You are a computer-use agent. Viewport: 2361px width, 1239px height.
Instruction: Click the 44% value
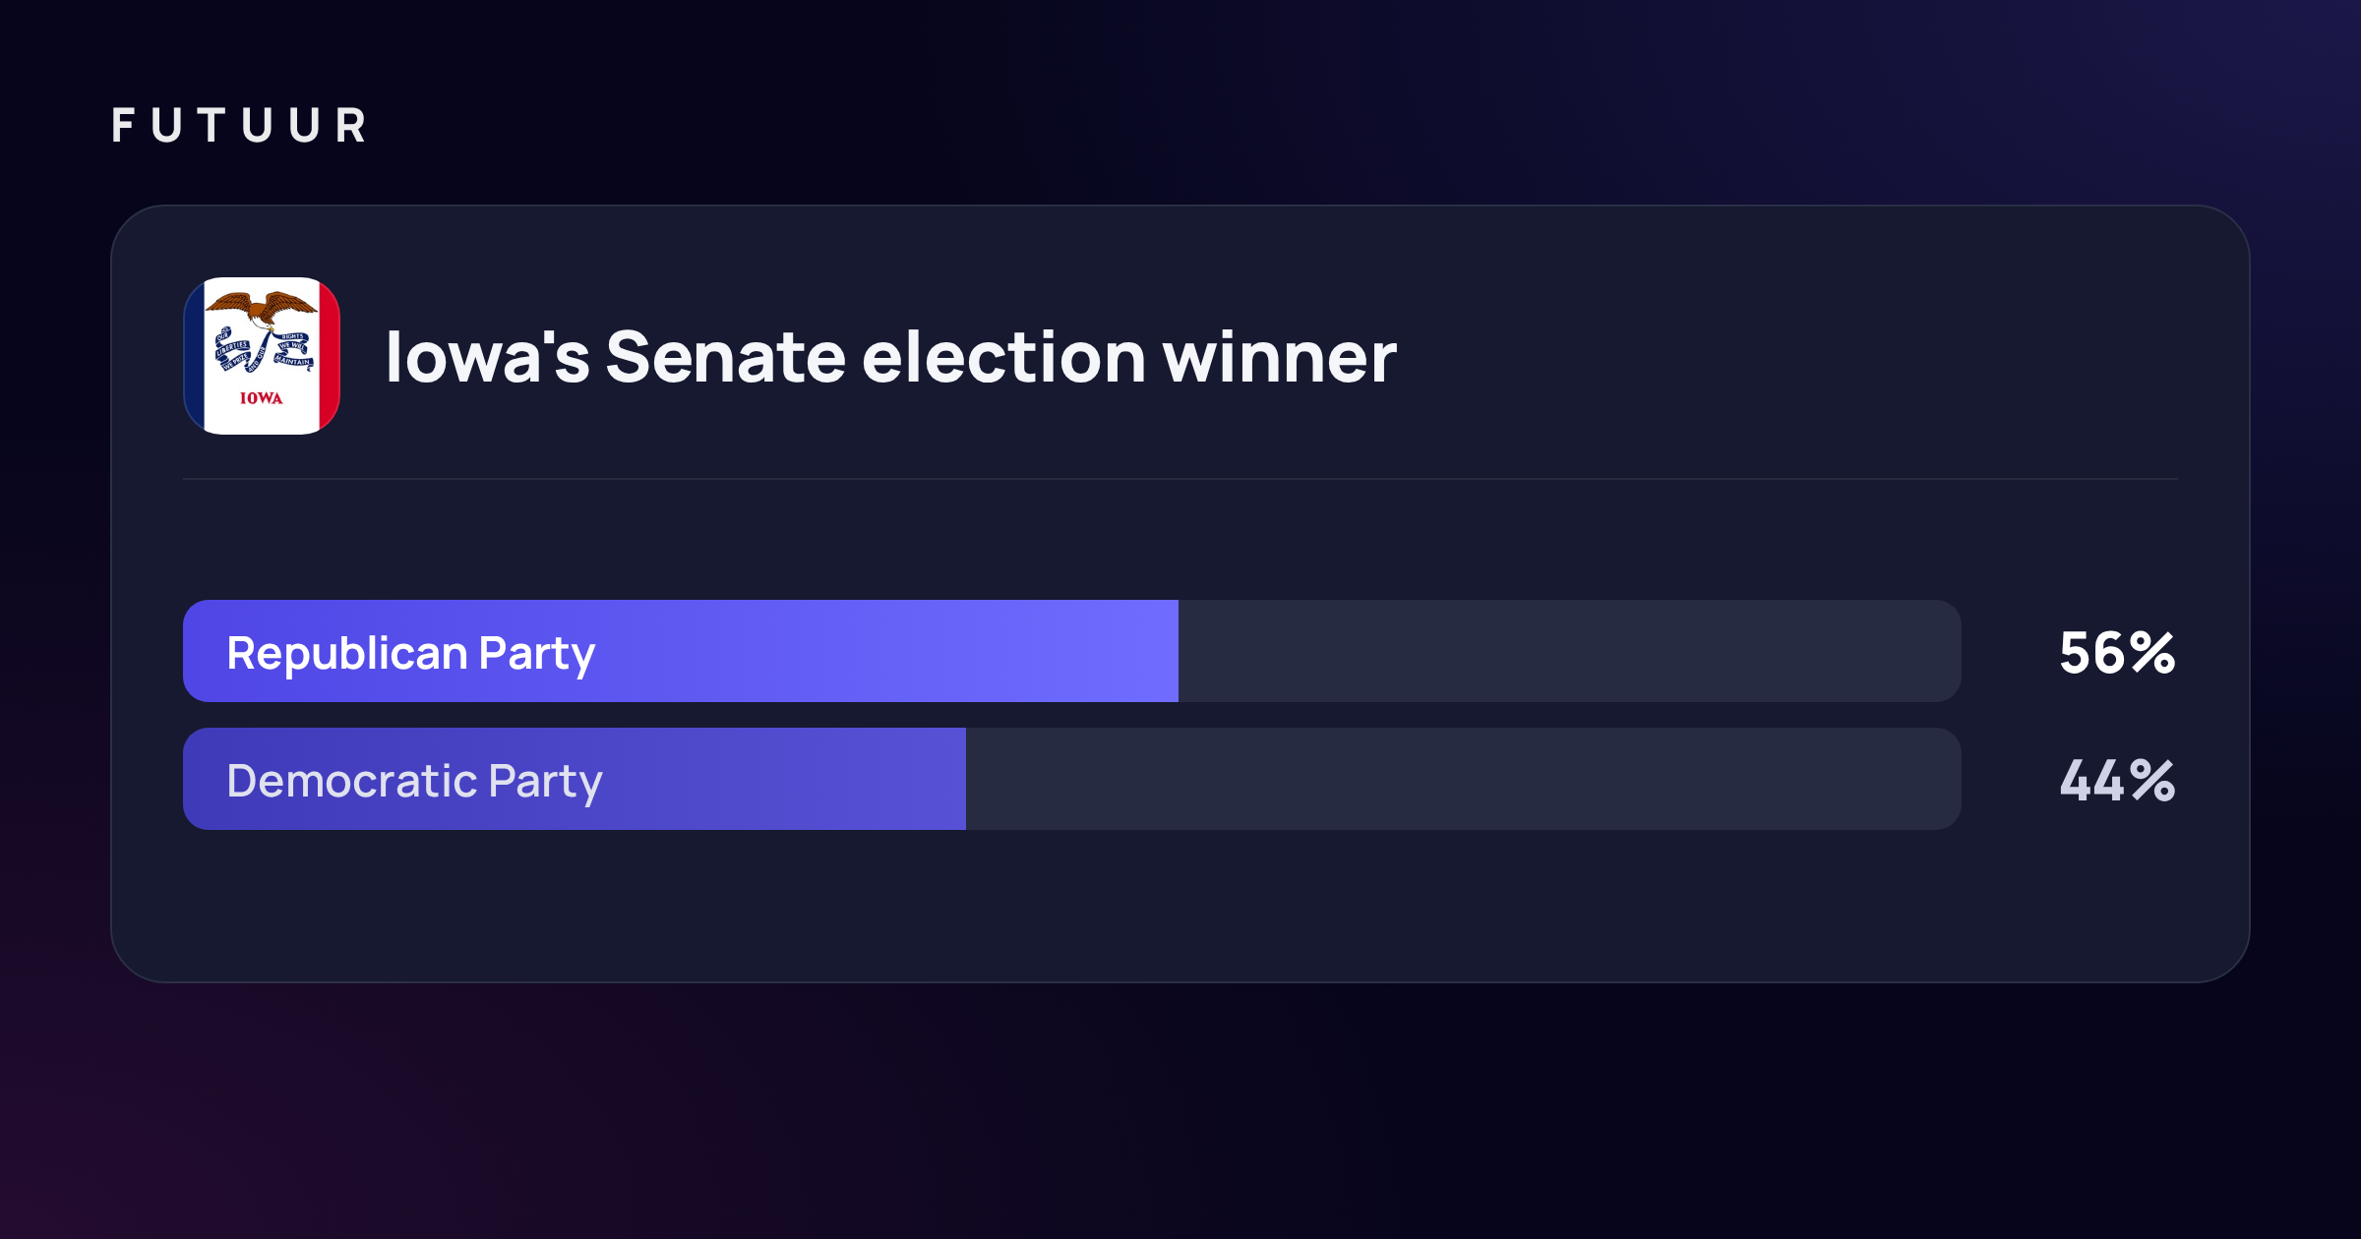click(2117, 781)
